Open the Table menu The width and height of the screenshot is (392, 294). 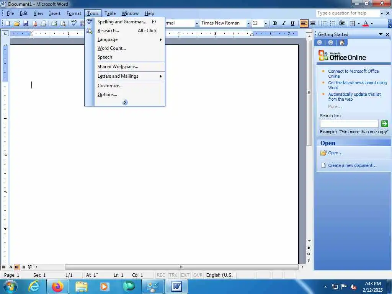click(110, 13)
